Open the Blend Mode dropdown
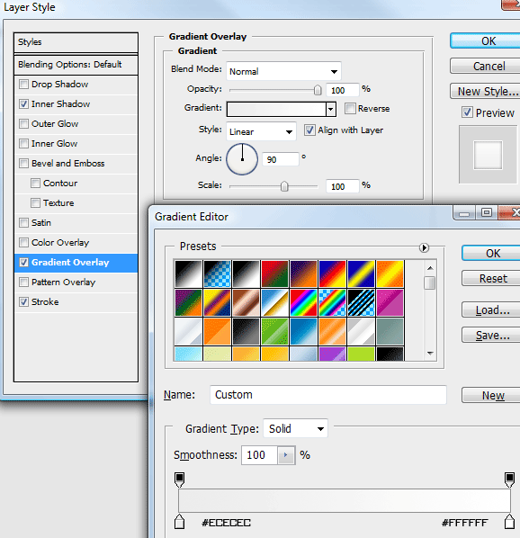 283,71
